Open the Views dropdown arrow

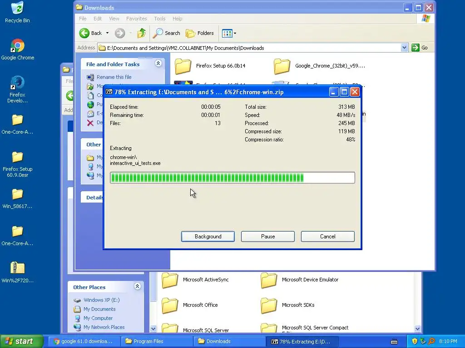click(235, 34)
